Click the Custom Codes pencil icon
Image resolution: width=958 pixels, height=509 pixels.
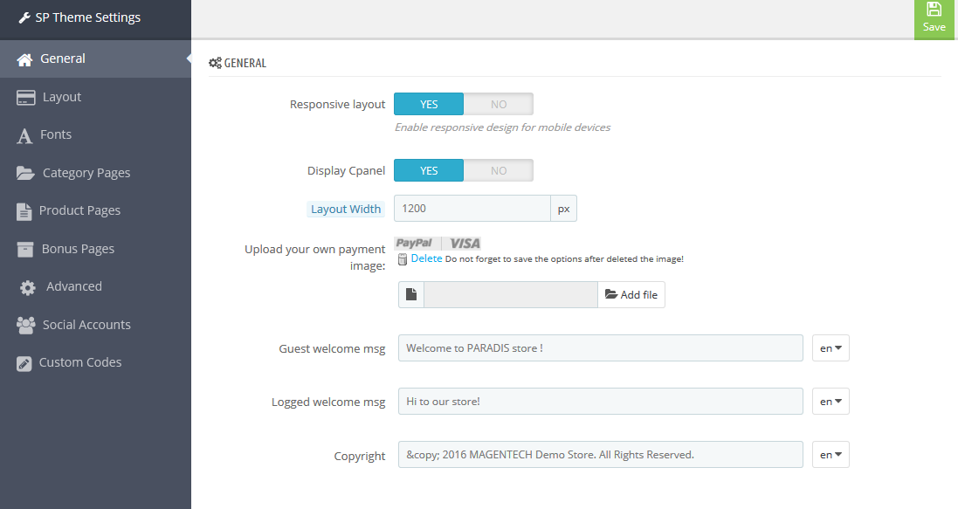(24, 363)
